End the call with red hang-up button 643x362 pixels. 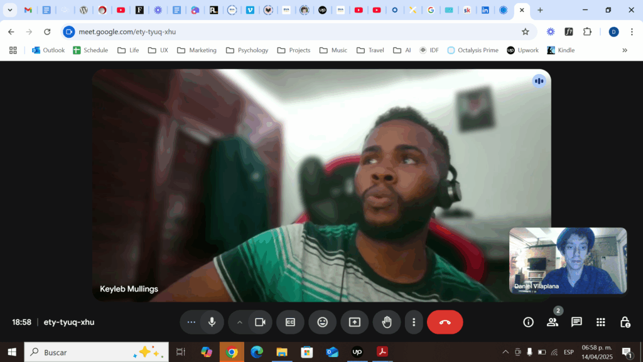445,322
